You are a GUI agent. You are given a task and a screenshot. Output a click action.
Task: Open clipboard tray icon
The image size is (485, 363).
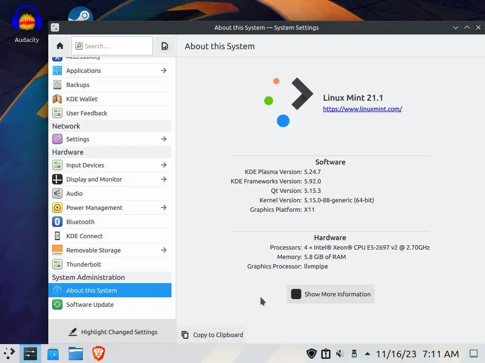326,354
